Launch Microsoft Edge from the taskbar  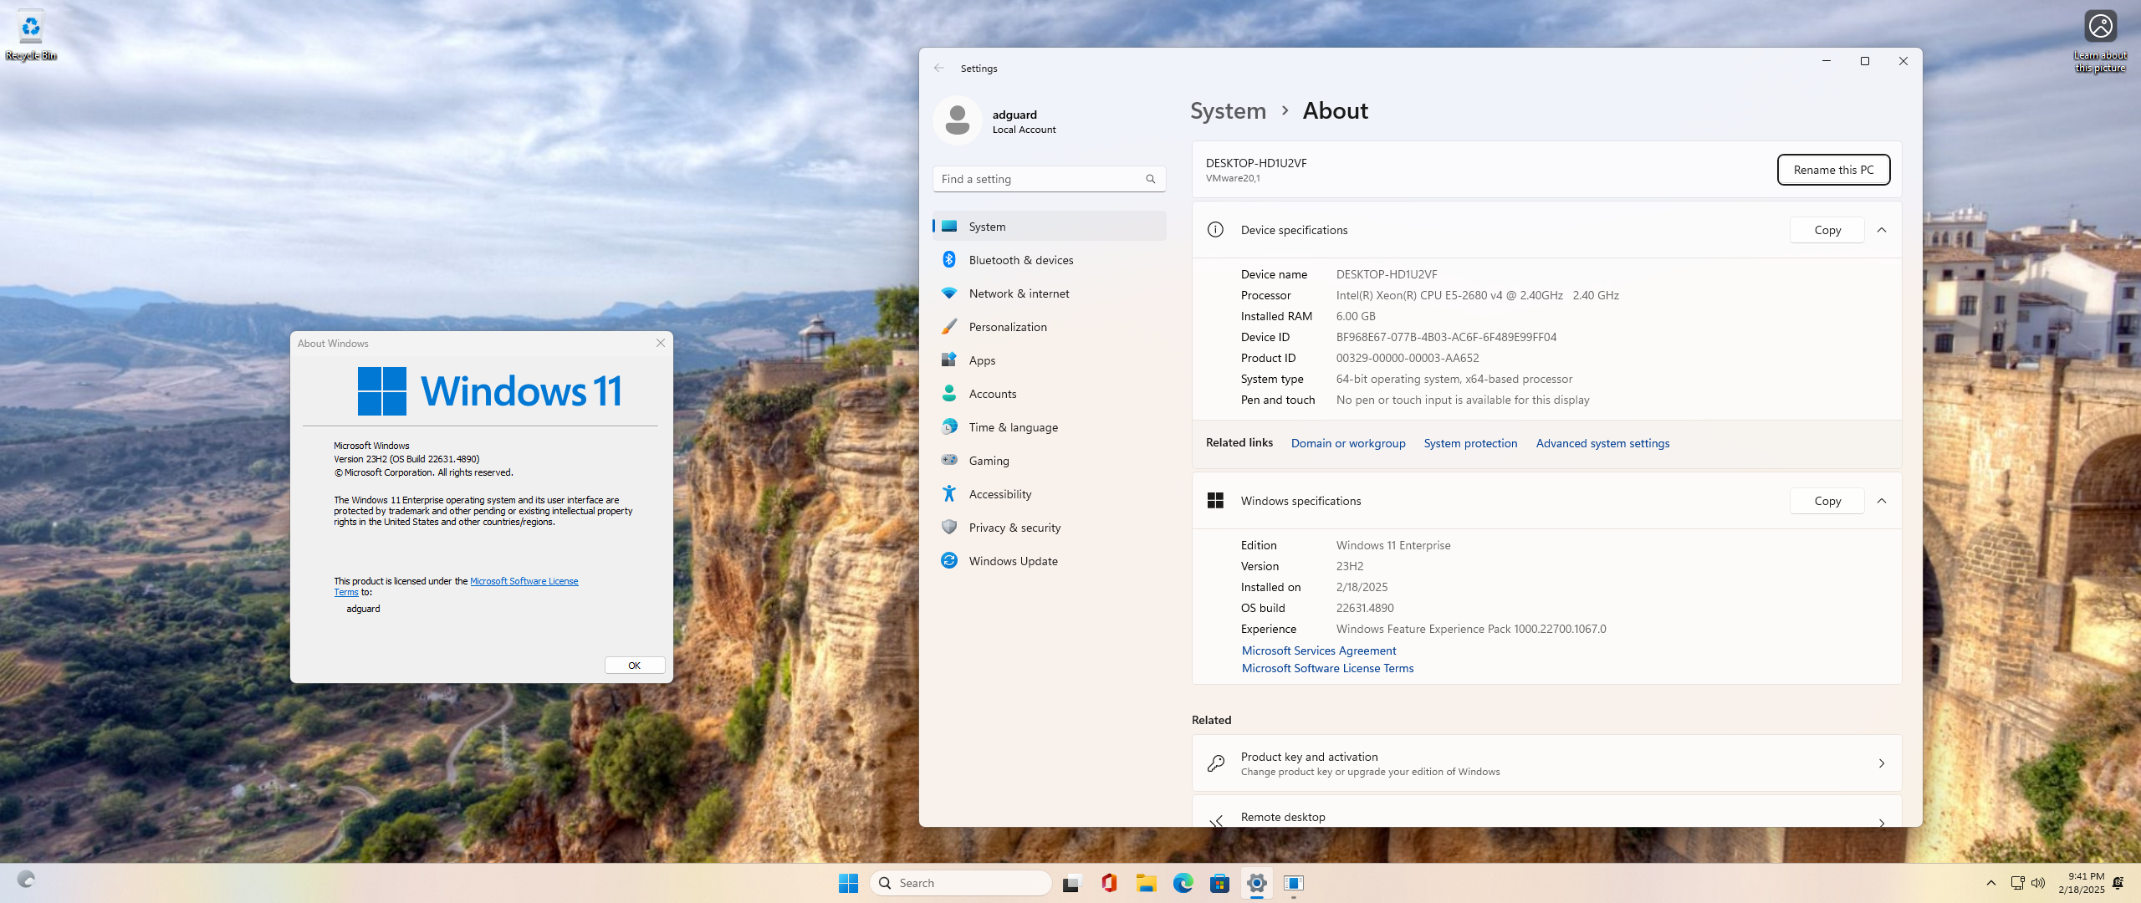(1183, 883)
